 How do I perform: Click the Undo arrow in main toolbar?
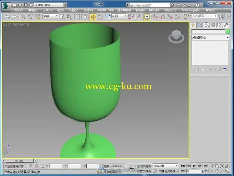click(x=7, y=16)
